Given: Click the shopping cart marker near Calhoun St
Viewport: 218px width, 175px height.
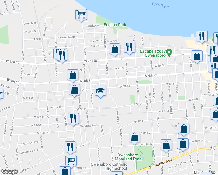Looking at the screenshot, I should (x=71, y=160).
